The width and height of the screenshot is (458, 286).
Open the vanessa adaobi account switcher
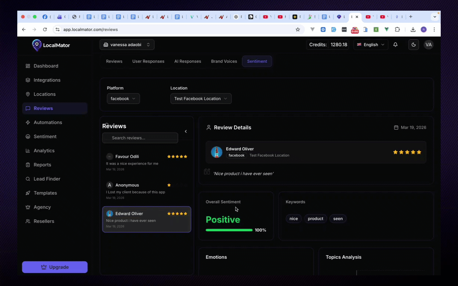(126, 44)
